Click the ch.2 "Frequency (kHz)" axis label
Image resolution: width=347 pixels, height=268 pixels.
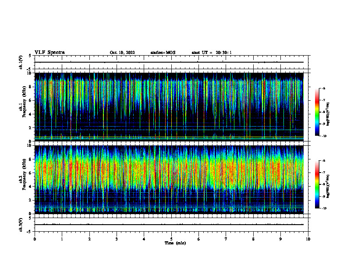click(x=25, y=174)
